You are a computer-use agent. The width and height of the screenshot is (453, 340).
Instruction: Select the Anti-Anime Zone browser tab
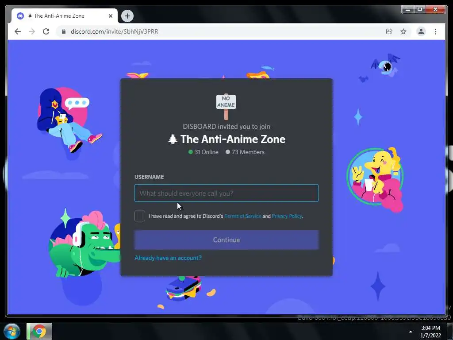pos(65,16)
